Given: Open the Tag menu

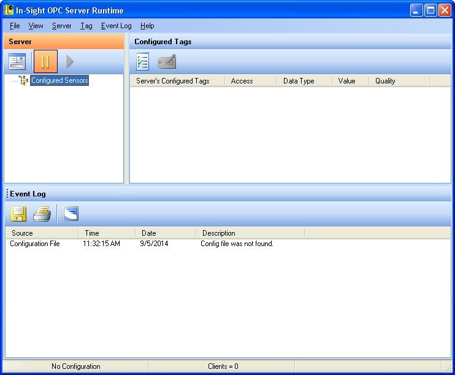Looking at the screenshot, I should point(86,26).
